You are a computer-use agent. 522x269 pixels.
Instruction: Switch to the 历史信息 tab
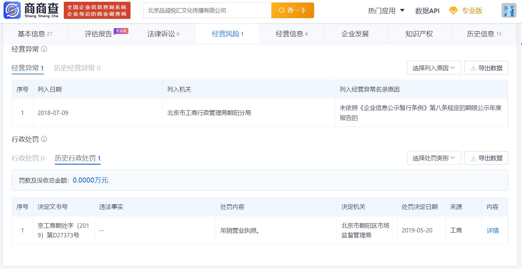pos(484,34)
